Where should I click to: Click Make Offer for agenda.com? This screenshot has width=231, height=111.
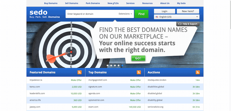point(135,94)
